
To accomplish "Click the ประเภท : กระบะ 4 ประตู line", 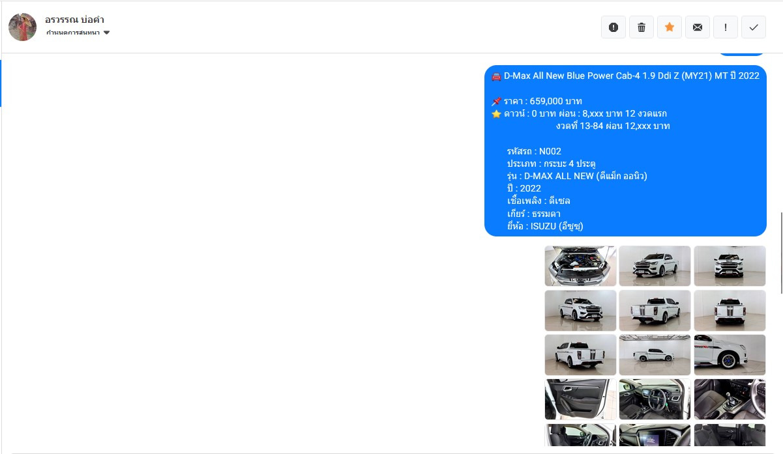I will 551,163.
